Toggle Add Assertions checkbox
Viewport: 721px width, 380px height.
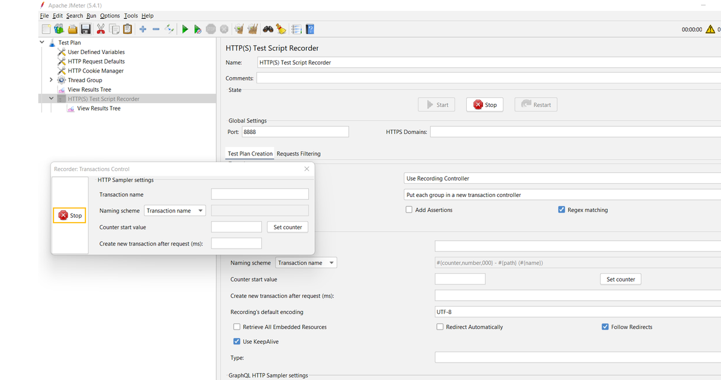(409, 210)
